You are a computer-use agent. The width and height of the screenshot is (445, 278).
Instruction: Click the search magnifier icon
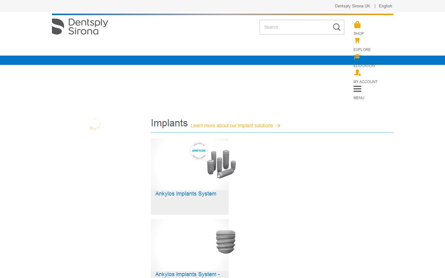[337, 27]
